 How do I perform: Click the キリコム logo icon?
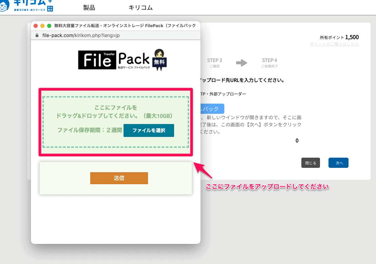tap(26, 6)
